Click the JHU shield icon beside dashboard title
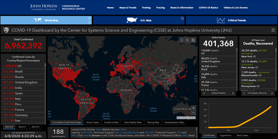Screen dimensions: 278x139 pyautogui.click(x=6, y=30)
